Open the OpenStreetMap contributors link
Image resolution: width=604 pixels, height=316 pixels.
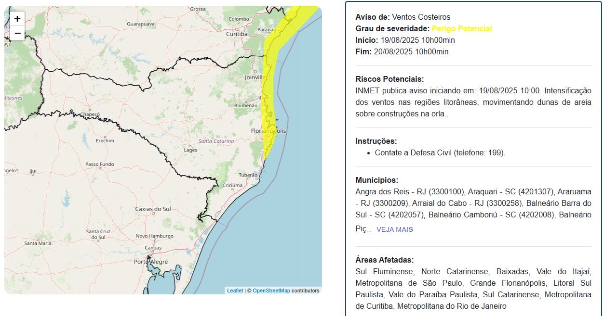coord(271,291)
